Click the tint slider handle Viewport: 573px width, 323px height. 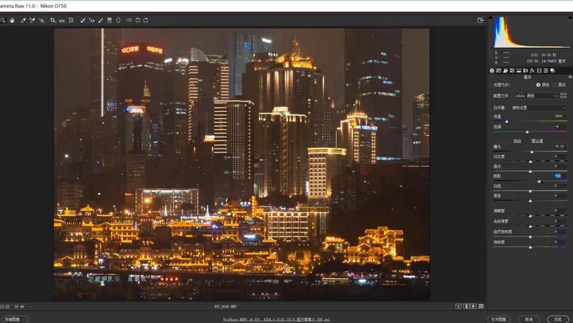pyautogui.click(x=527, y=132)
